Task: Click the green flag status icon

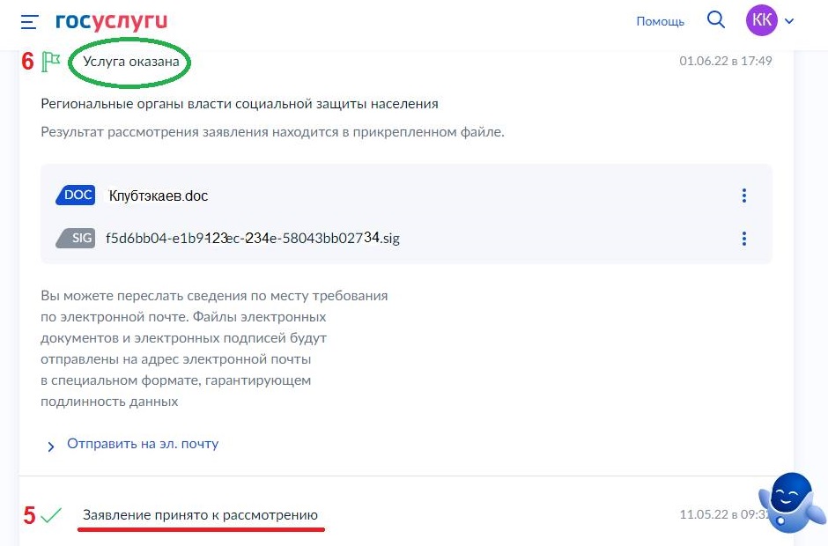Action: point(52,62)
